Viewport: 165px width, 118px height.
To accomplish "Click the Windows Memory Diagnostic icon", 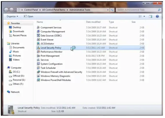I will 38,76.
